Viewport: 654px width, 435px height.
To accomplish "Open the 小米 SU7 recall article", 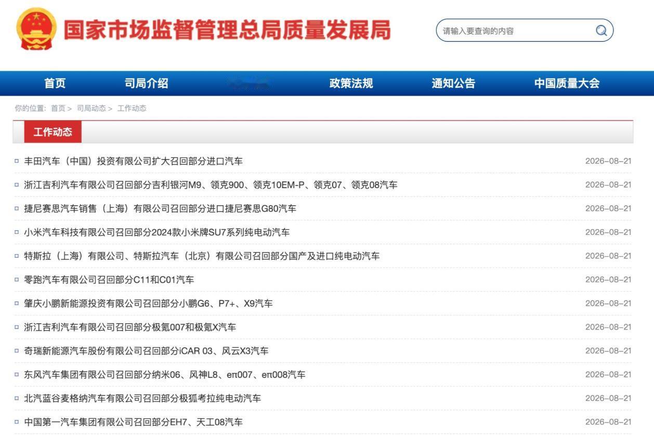I will click(157, 232).
